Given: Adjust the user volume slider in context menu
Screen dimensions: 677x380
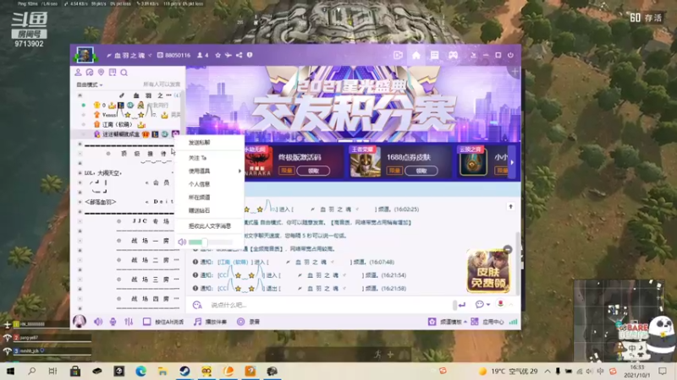Looking at the screenshot, I should pyautogui.click(x=211, y=242).
